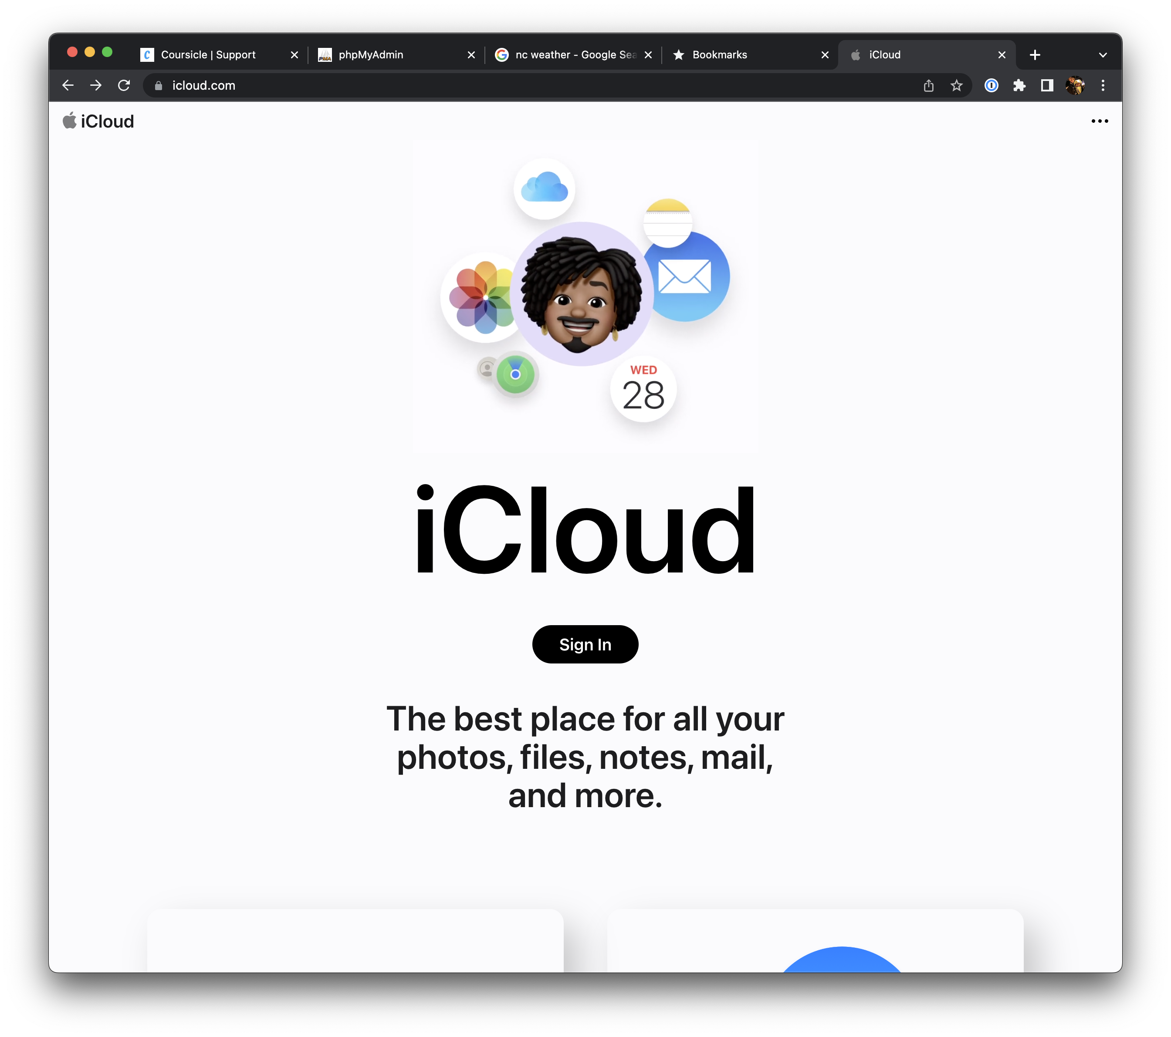Click the browser forward arrow

(x=96, y=85)
